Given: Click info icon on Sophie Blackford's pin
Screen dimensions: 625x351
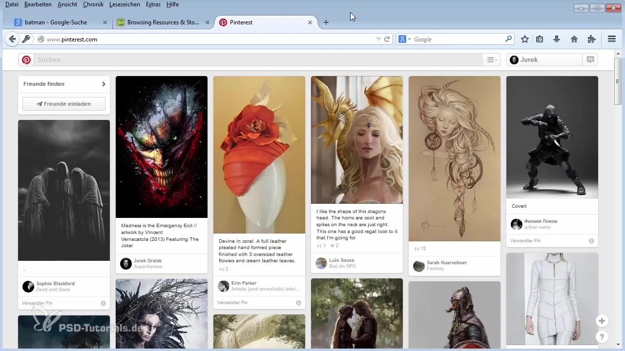Looking at the screenshot, I should (x=103, y=303).
